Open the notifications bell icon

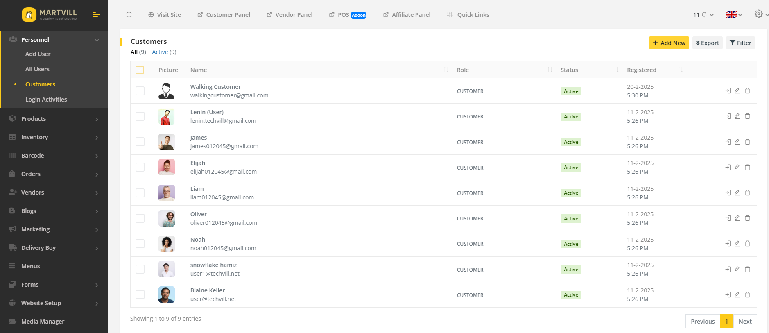point(704,15)
